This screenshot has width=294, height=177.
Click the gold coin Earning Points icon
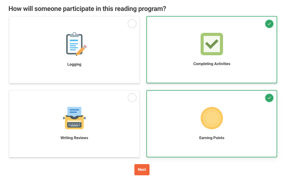212,118
